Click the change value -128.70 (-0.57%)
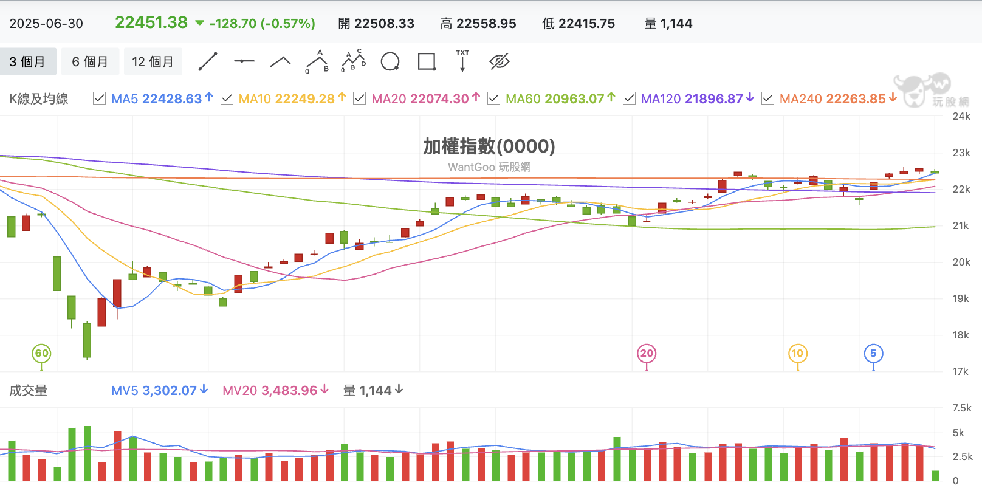 click(262, 24)
